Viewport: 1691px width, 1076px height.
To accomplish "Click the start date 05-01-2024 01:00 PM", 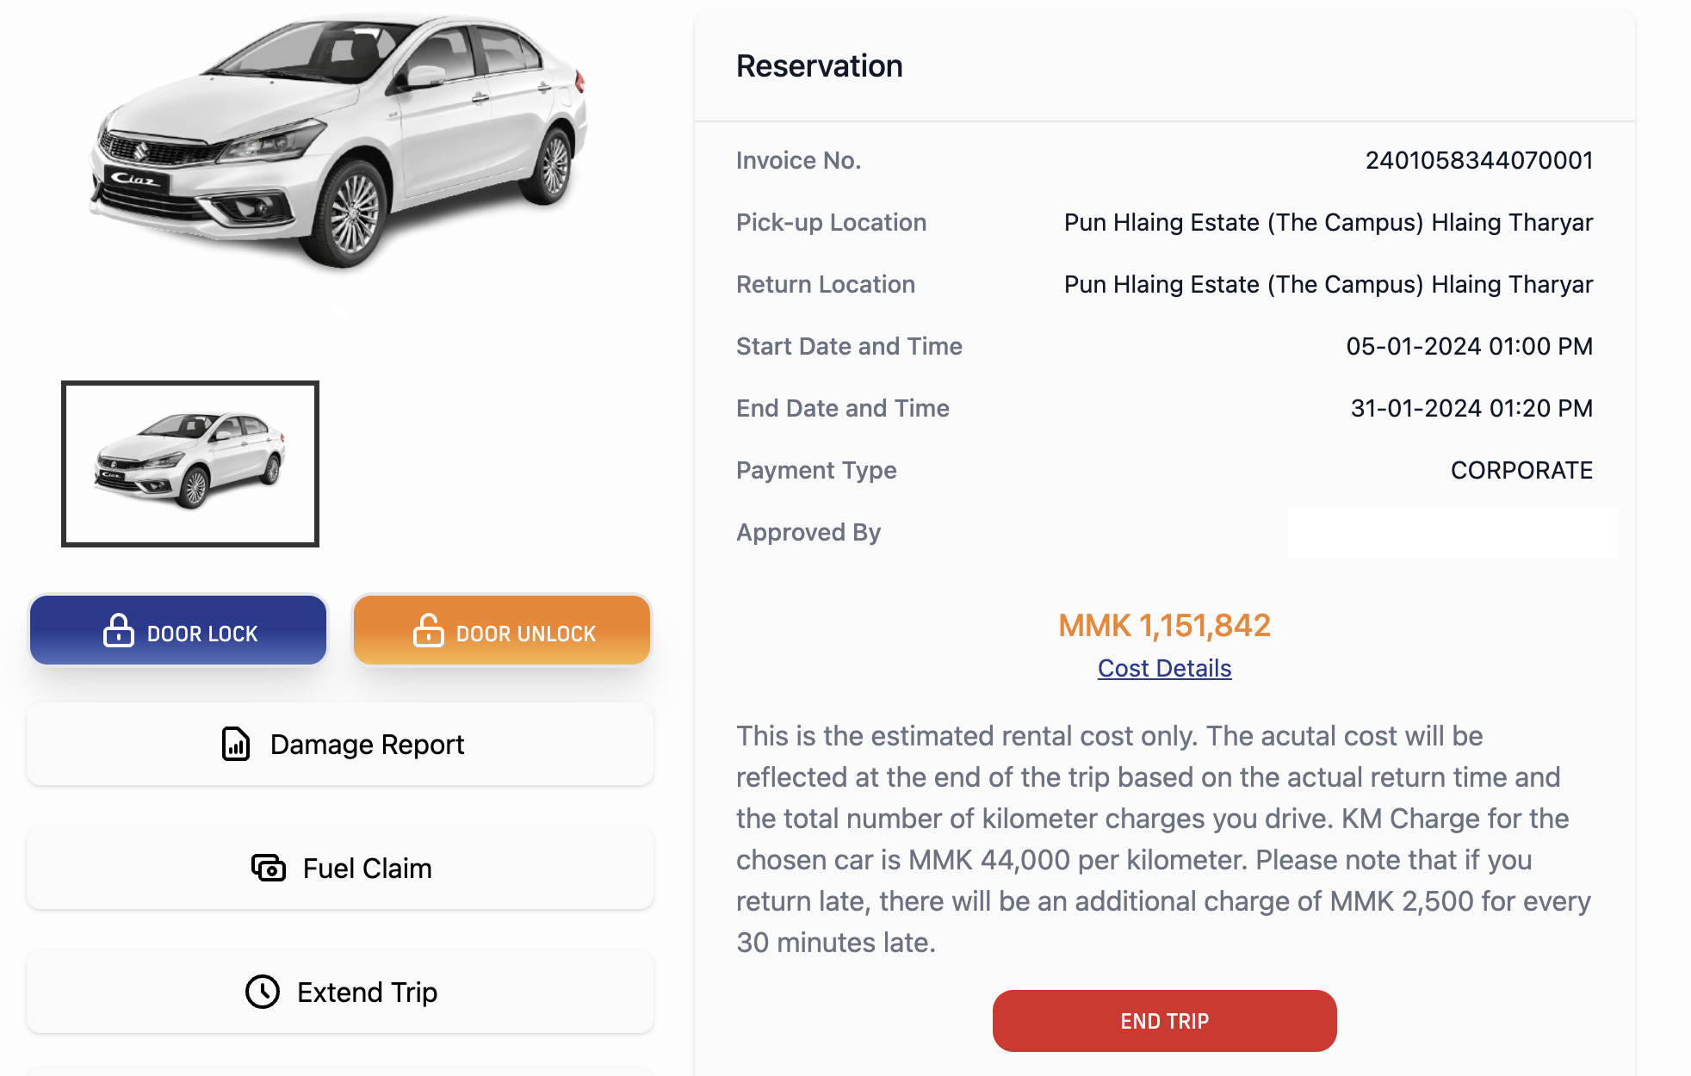I will tap(1469, 346).
